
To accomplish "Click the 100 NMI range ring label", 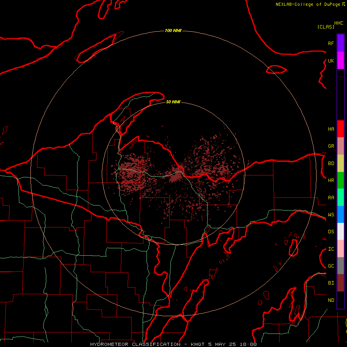I will coord(173,30).
